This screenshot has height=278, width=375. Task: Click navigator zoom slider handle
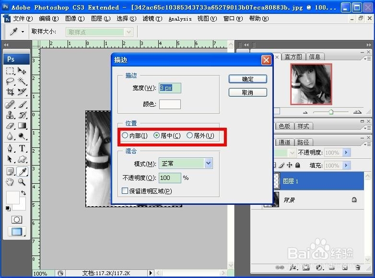coord(331,111)
